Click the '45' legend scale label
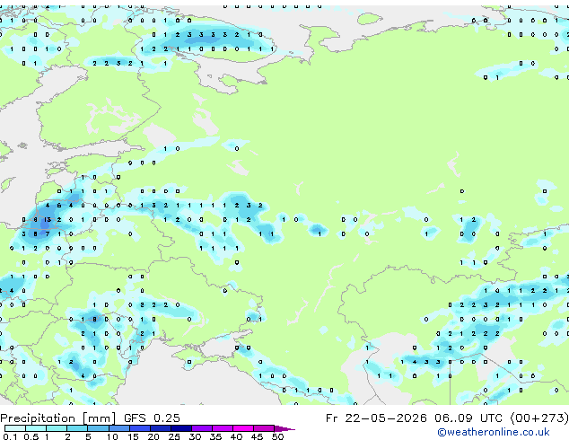This screenshot has width=569, height=440. point(257,436)
